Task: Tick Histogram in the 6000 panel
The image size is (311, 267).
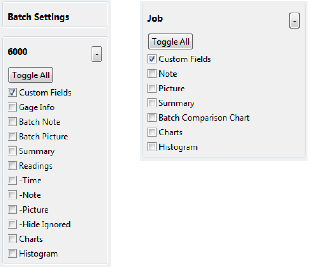Action: tap(12, 254)
